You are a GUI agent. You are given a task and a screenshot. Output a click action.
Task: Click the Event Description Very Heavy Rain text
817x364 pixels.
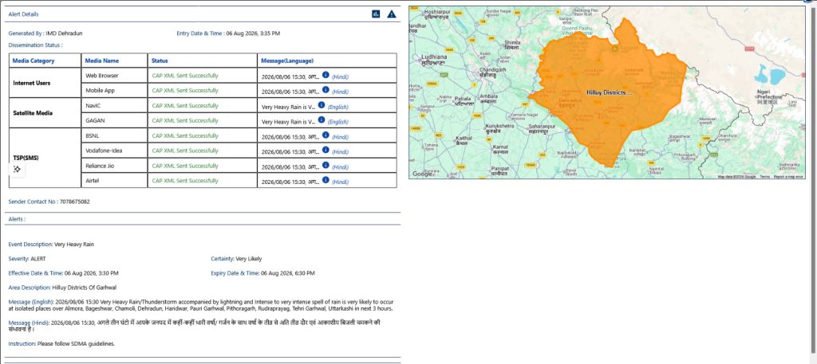pyautogui.click(x=52, y=244)
